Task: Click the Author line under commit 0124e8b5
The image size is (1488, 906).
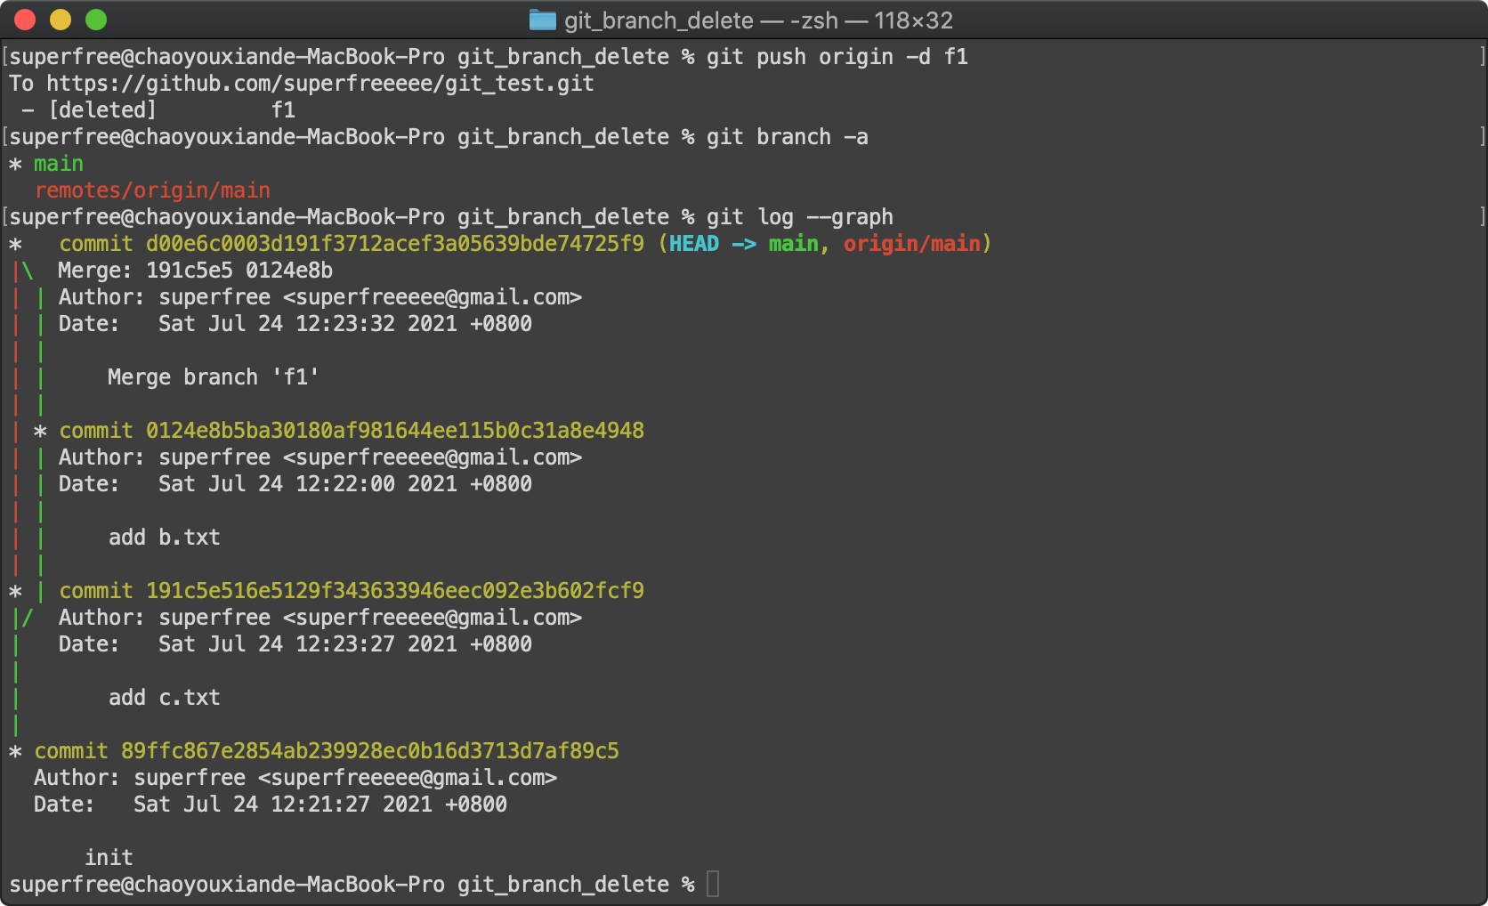Action: pos(320,457)
